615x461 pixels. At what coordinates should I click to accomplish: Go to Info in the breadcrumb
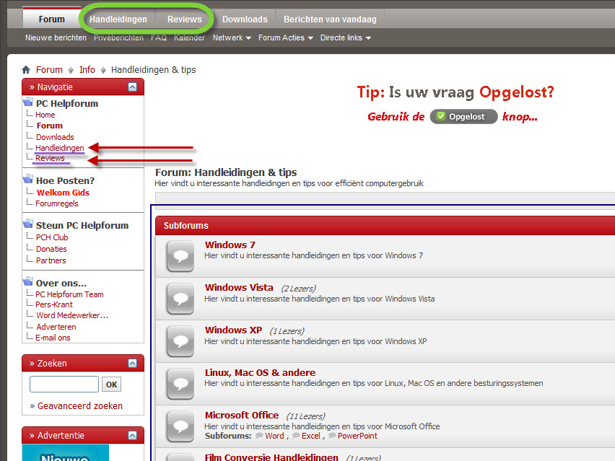[x=87, y=70]
